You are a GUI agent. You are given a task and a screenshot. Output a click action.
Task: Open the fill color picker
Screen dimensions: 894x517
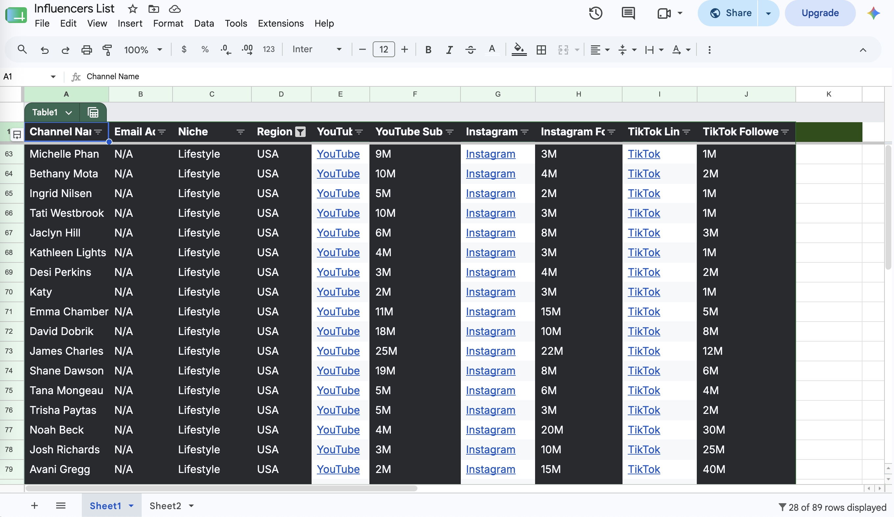click(519, 50)
